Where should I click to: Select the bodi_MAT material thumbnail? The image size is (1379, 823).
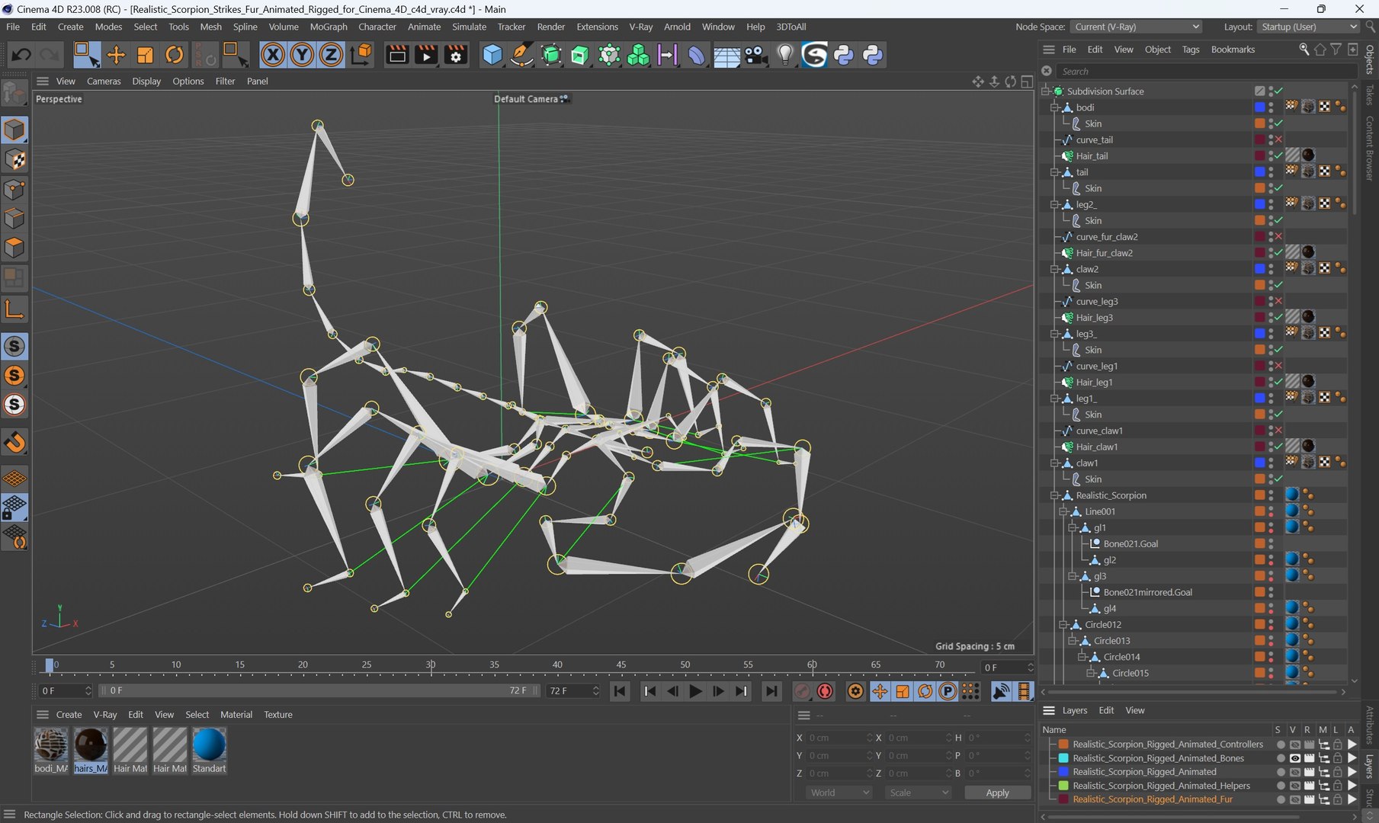(51, 745)
